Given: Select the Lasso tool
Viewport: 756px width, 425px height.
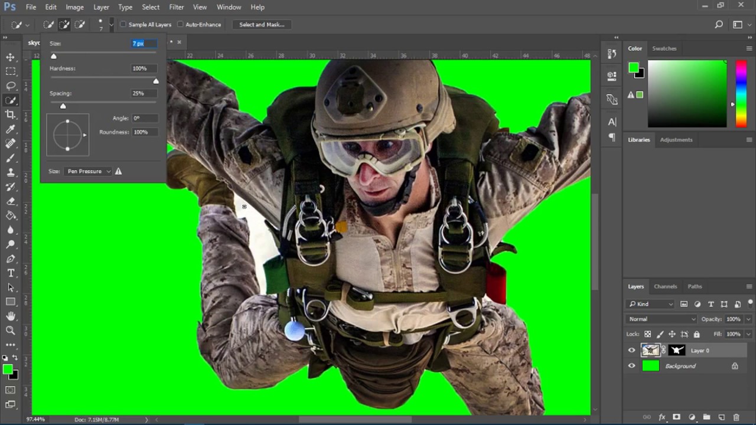Looking at the screenshot, I should pos(11,86).
